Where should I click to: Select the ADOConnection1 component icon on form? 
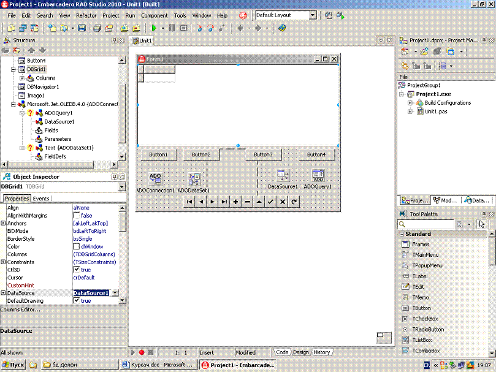pos(155,178)
